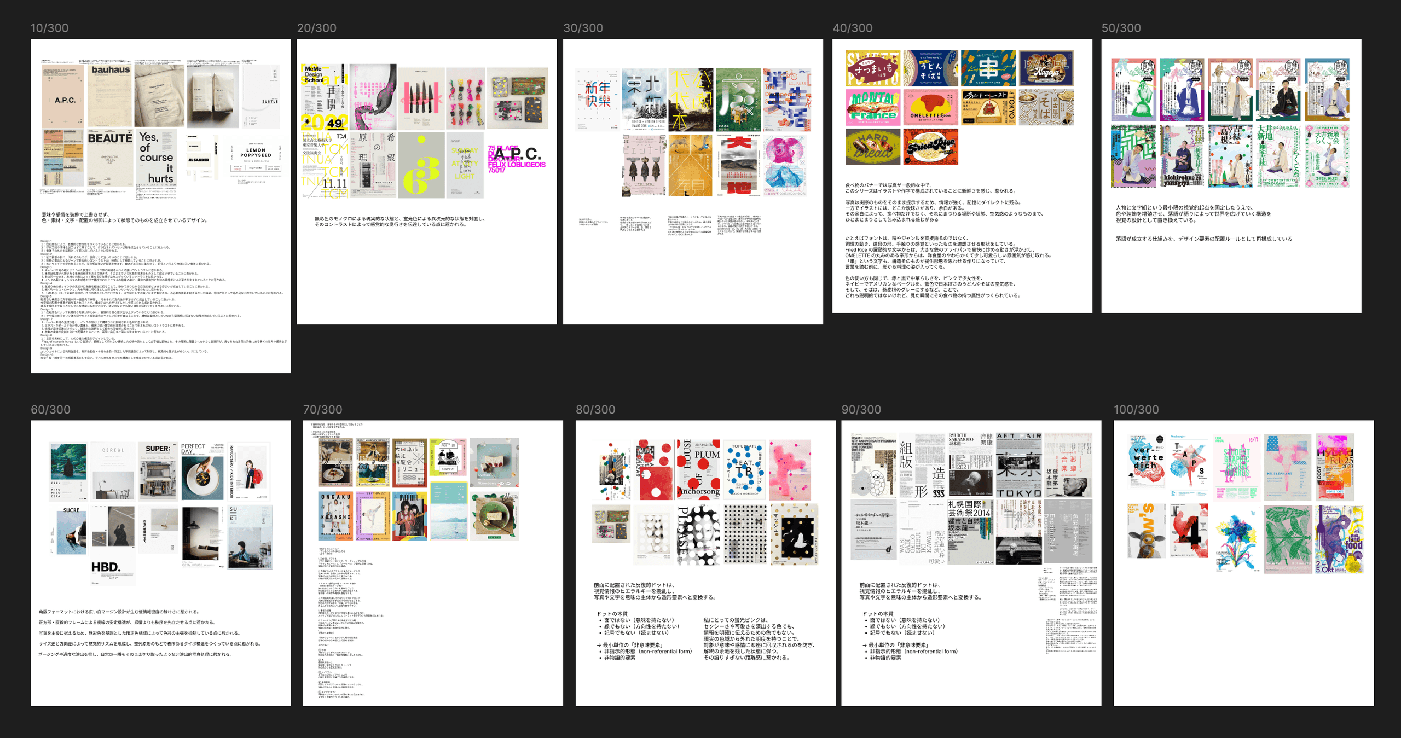Click the magenta A.P.C. typographic image
The width and height of the screenshot is (1401, 738).
[x=517, y=159]
